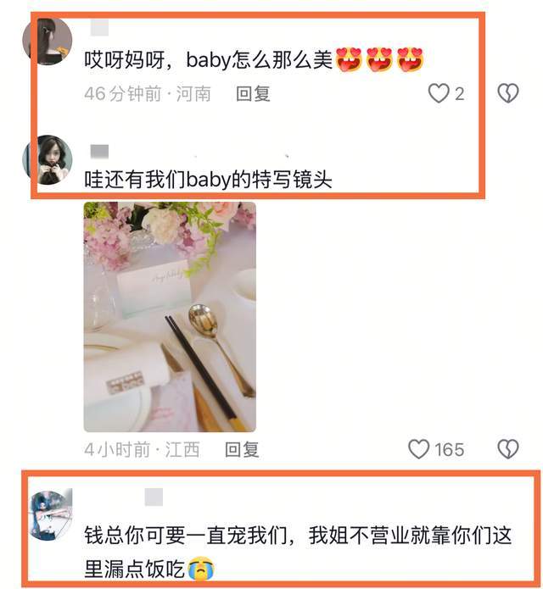Like the 江西 comment with 165 likes
This screenshot has height=589, width=543.
418,449
